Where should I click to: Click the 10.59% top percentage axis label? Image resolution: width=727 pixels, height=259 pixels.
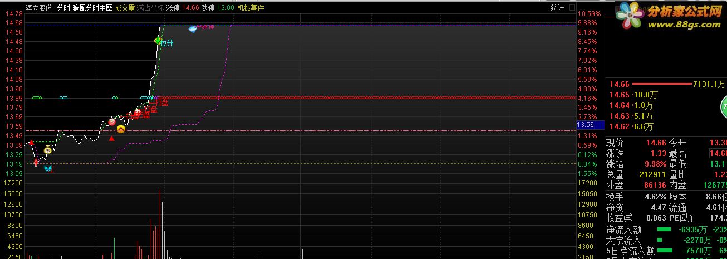pyautogui.click(x=589, y=13)
